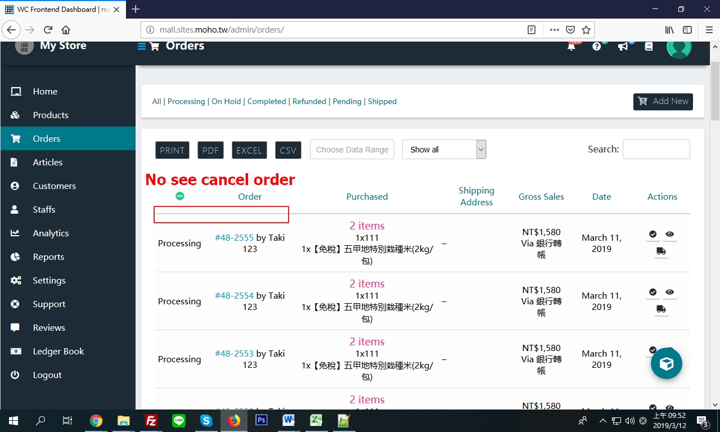
Task: Mark order #48-2554 as complete
Action: coord(652,292)
